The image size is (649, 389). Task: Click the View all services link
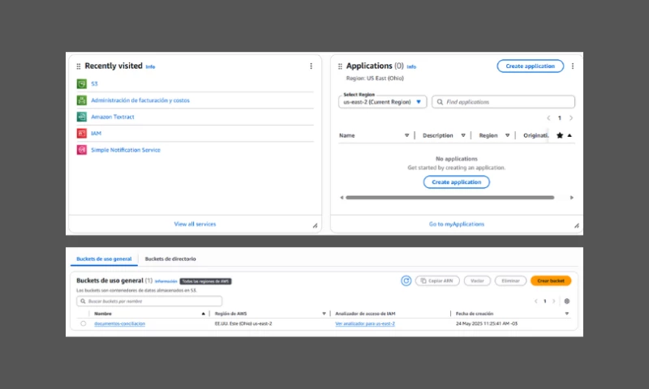point(195,224)
